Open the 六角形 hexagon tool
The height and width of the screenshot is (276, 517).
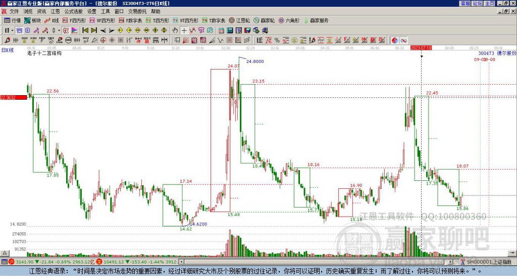tap(289, 20)
